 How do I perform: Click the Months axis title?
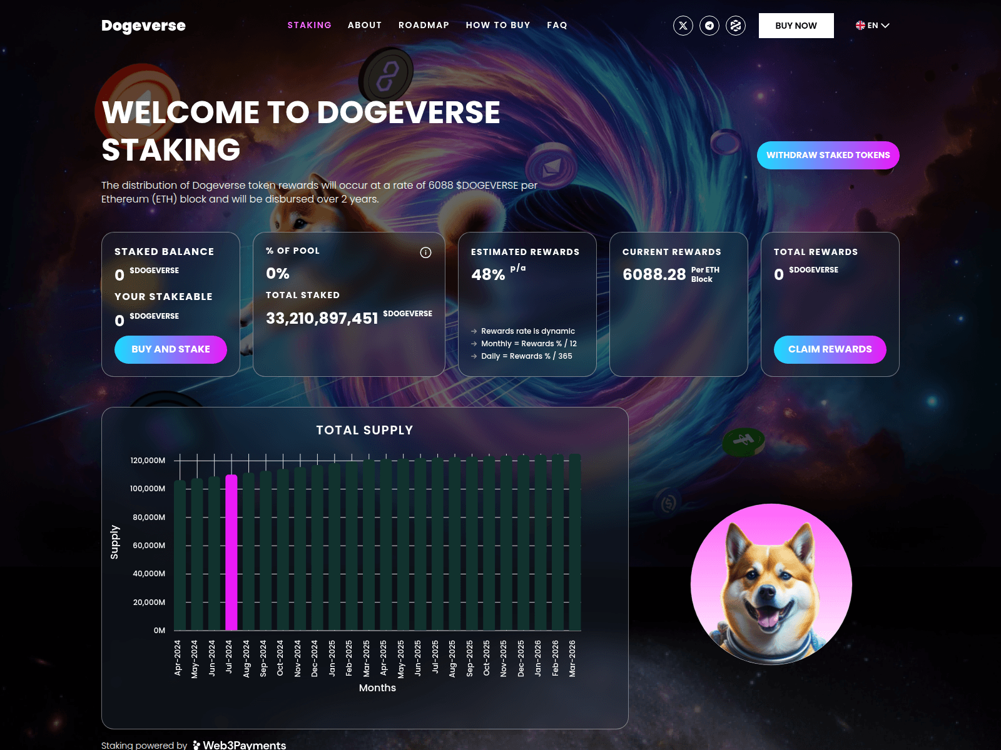(377, 687)
